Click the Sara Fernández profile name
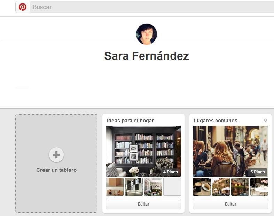 146,56
